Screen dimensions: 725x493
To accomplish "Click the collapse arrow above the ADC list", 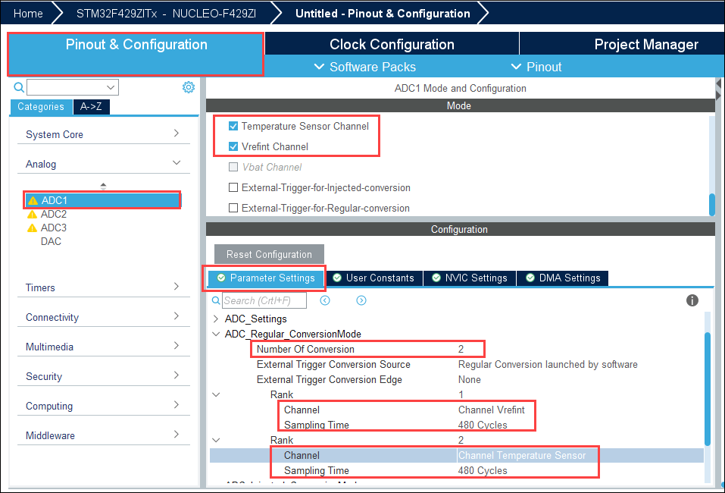I will (x=104, y=186).
